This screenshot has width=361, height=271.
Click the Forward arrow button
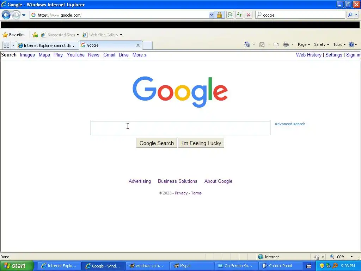[x=16, y=15]
